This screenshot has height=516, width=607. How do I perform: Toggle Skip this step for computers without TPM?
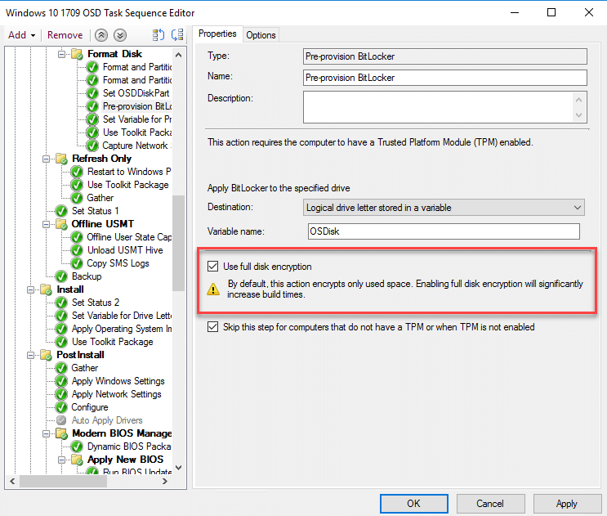pos(212,326)
